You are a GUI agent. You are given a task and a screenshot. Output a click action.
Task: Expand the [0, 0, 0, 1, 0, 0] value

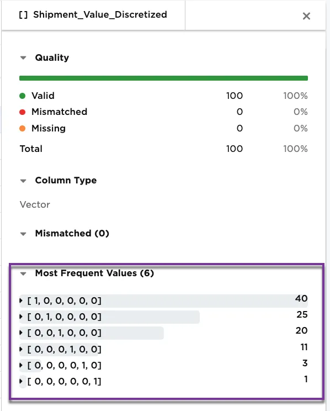pyautogui.click(x=21, y=349)
